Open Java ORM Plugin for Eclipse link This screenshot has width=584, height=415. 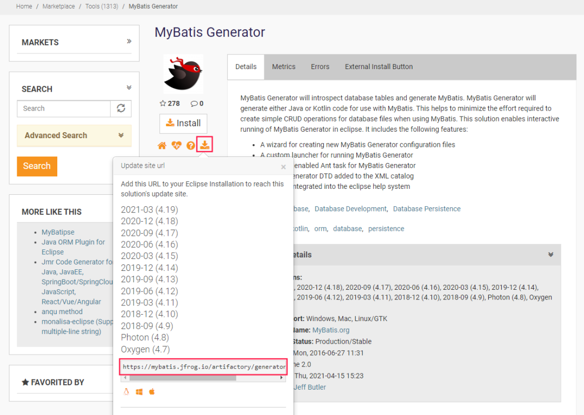(x=74, y=247)
